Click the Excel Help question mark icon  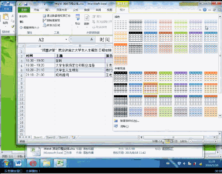point(205,10)
